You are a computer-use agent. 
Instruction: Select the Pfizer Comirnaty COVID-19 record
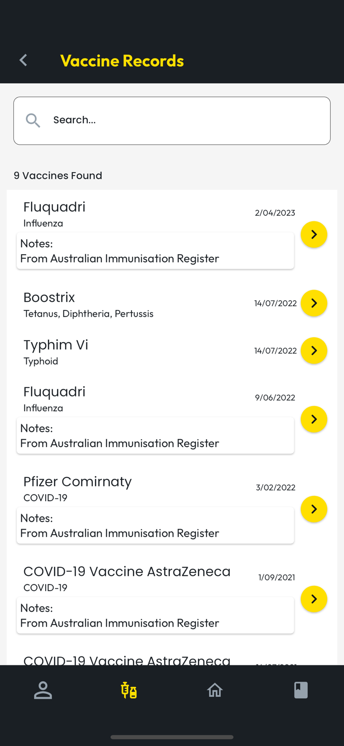(77, 482)
